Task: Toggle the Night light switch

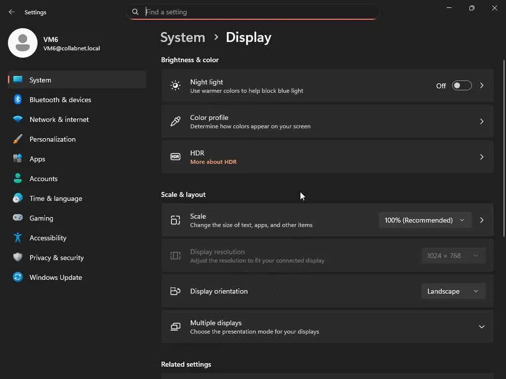Action: click(x=462, y=86)
